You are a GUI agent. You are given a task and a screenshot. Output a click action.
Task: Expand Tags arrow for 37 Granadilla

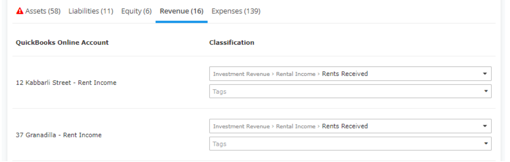pyautogui.click(x=486, y=144)
